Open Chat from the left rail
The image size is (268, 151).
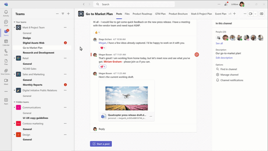coord(6,23)
